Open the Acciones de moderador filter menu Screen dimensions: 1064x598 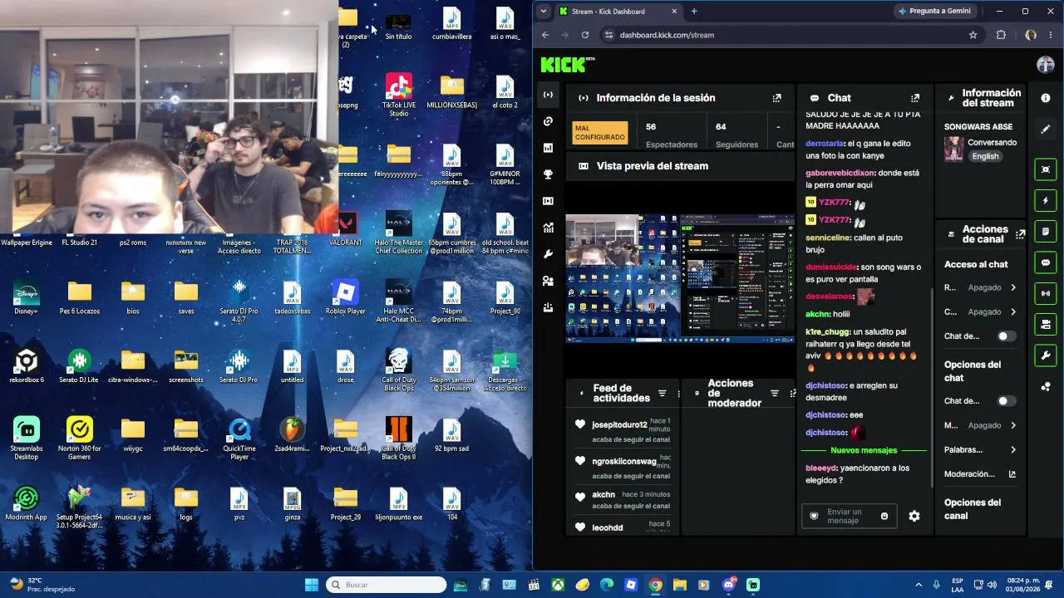tap(775, 394)
